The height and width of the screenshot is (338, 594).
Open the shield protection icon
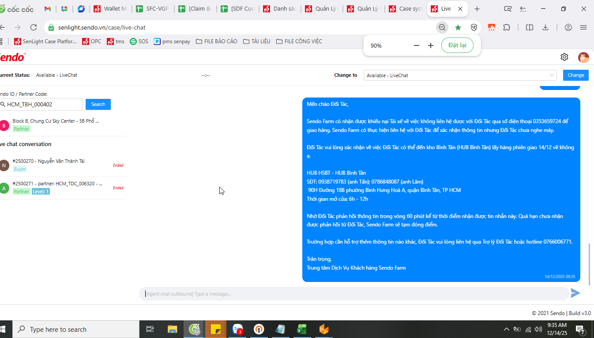pos(474,27)
